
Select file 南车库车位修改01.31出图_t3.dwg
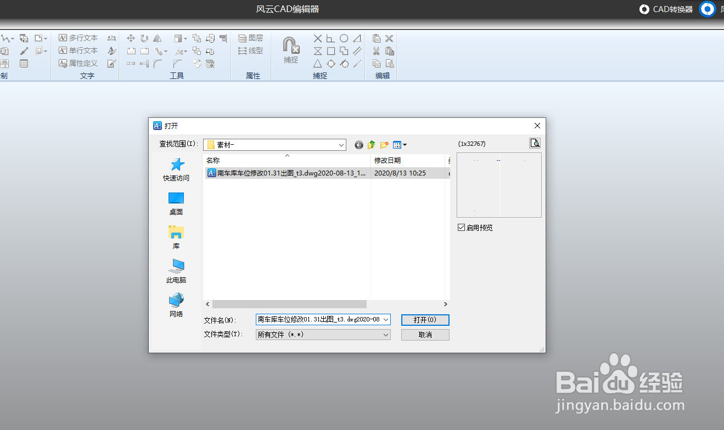287,173
